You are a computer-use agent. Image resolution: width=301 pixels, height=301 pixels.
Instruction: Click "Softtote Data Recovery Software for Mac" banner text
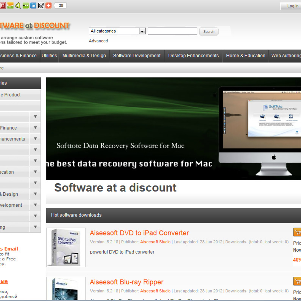click(120, 146)
